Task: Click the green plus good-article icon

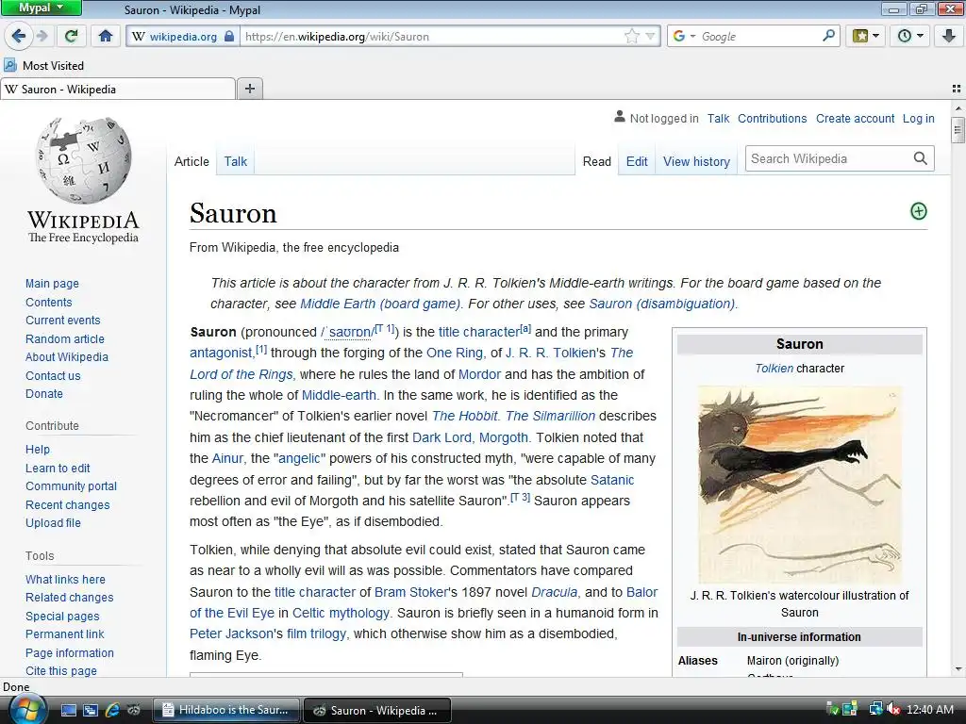Action: tap(919, 211)
